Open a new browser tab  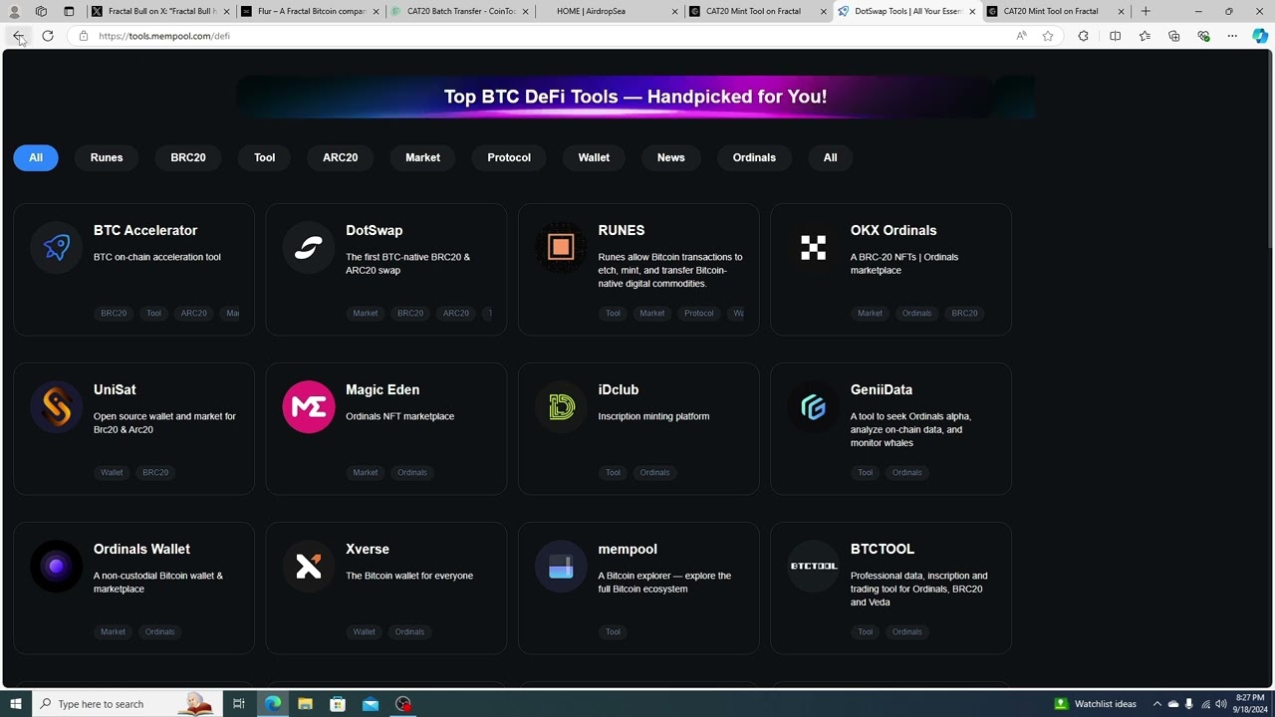tap(1146, 11)
